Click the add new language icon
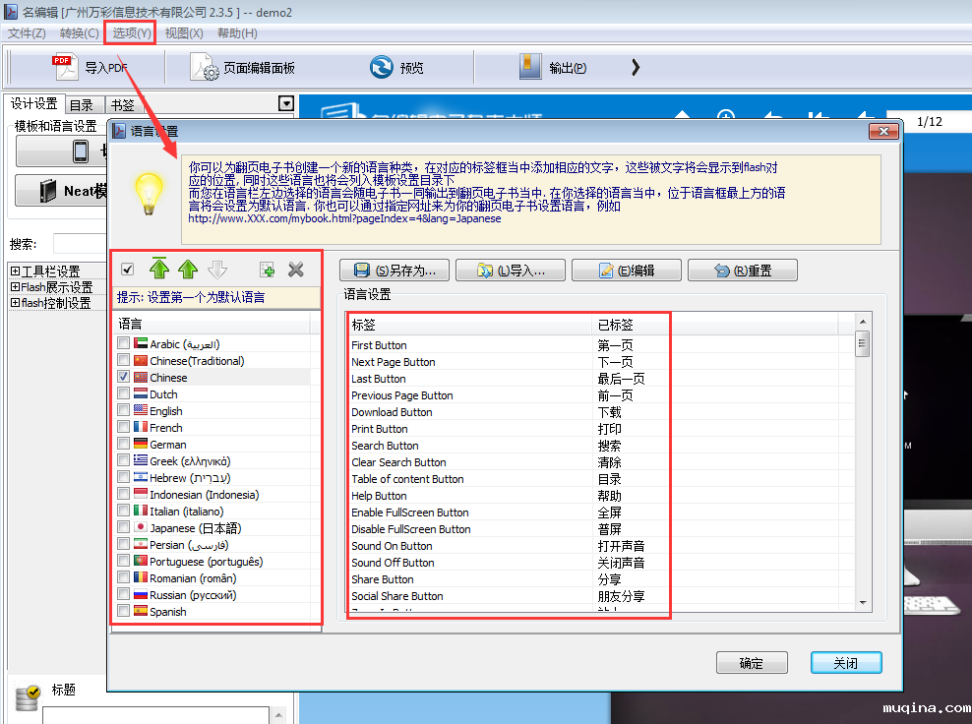 (x=267, y=270)
